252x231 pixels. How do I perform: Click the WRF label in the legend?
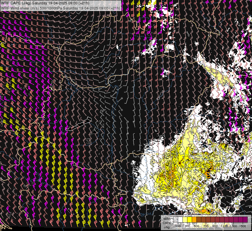167,219
